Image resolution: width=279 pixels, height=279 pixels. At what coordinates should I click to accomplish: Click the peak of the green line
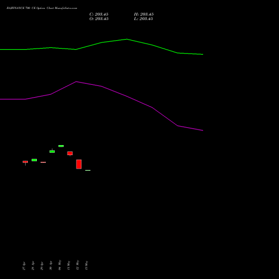click(127, 39)
